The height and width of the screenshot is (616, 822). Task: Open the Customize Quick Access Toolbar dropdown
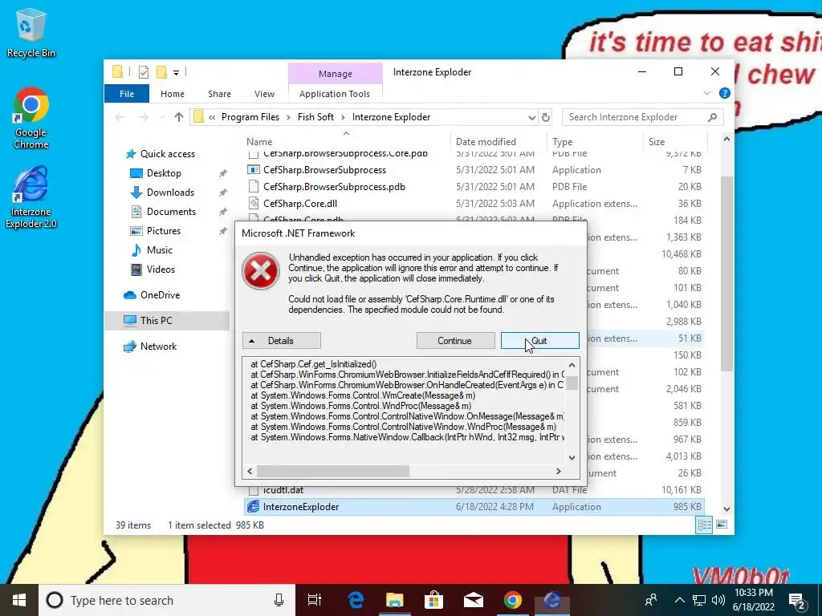point(176,73)
